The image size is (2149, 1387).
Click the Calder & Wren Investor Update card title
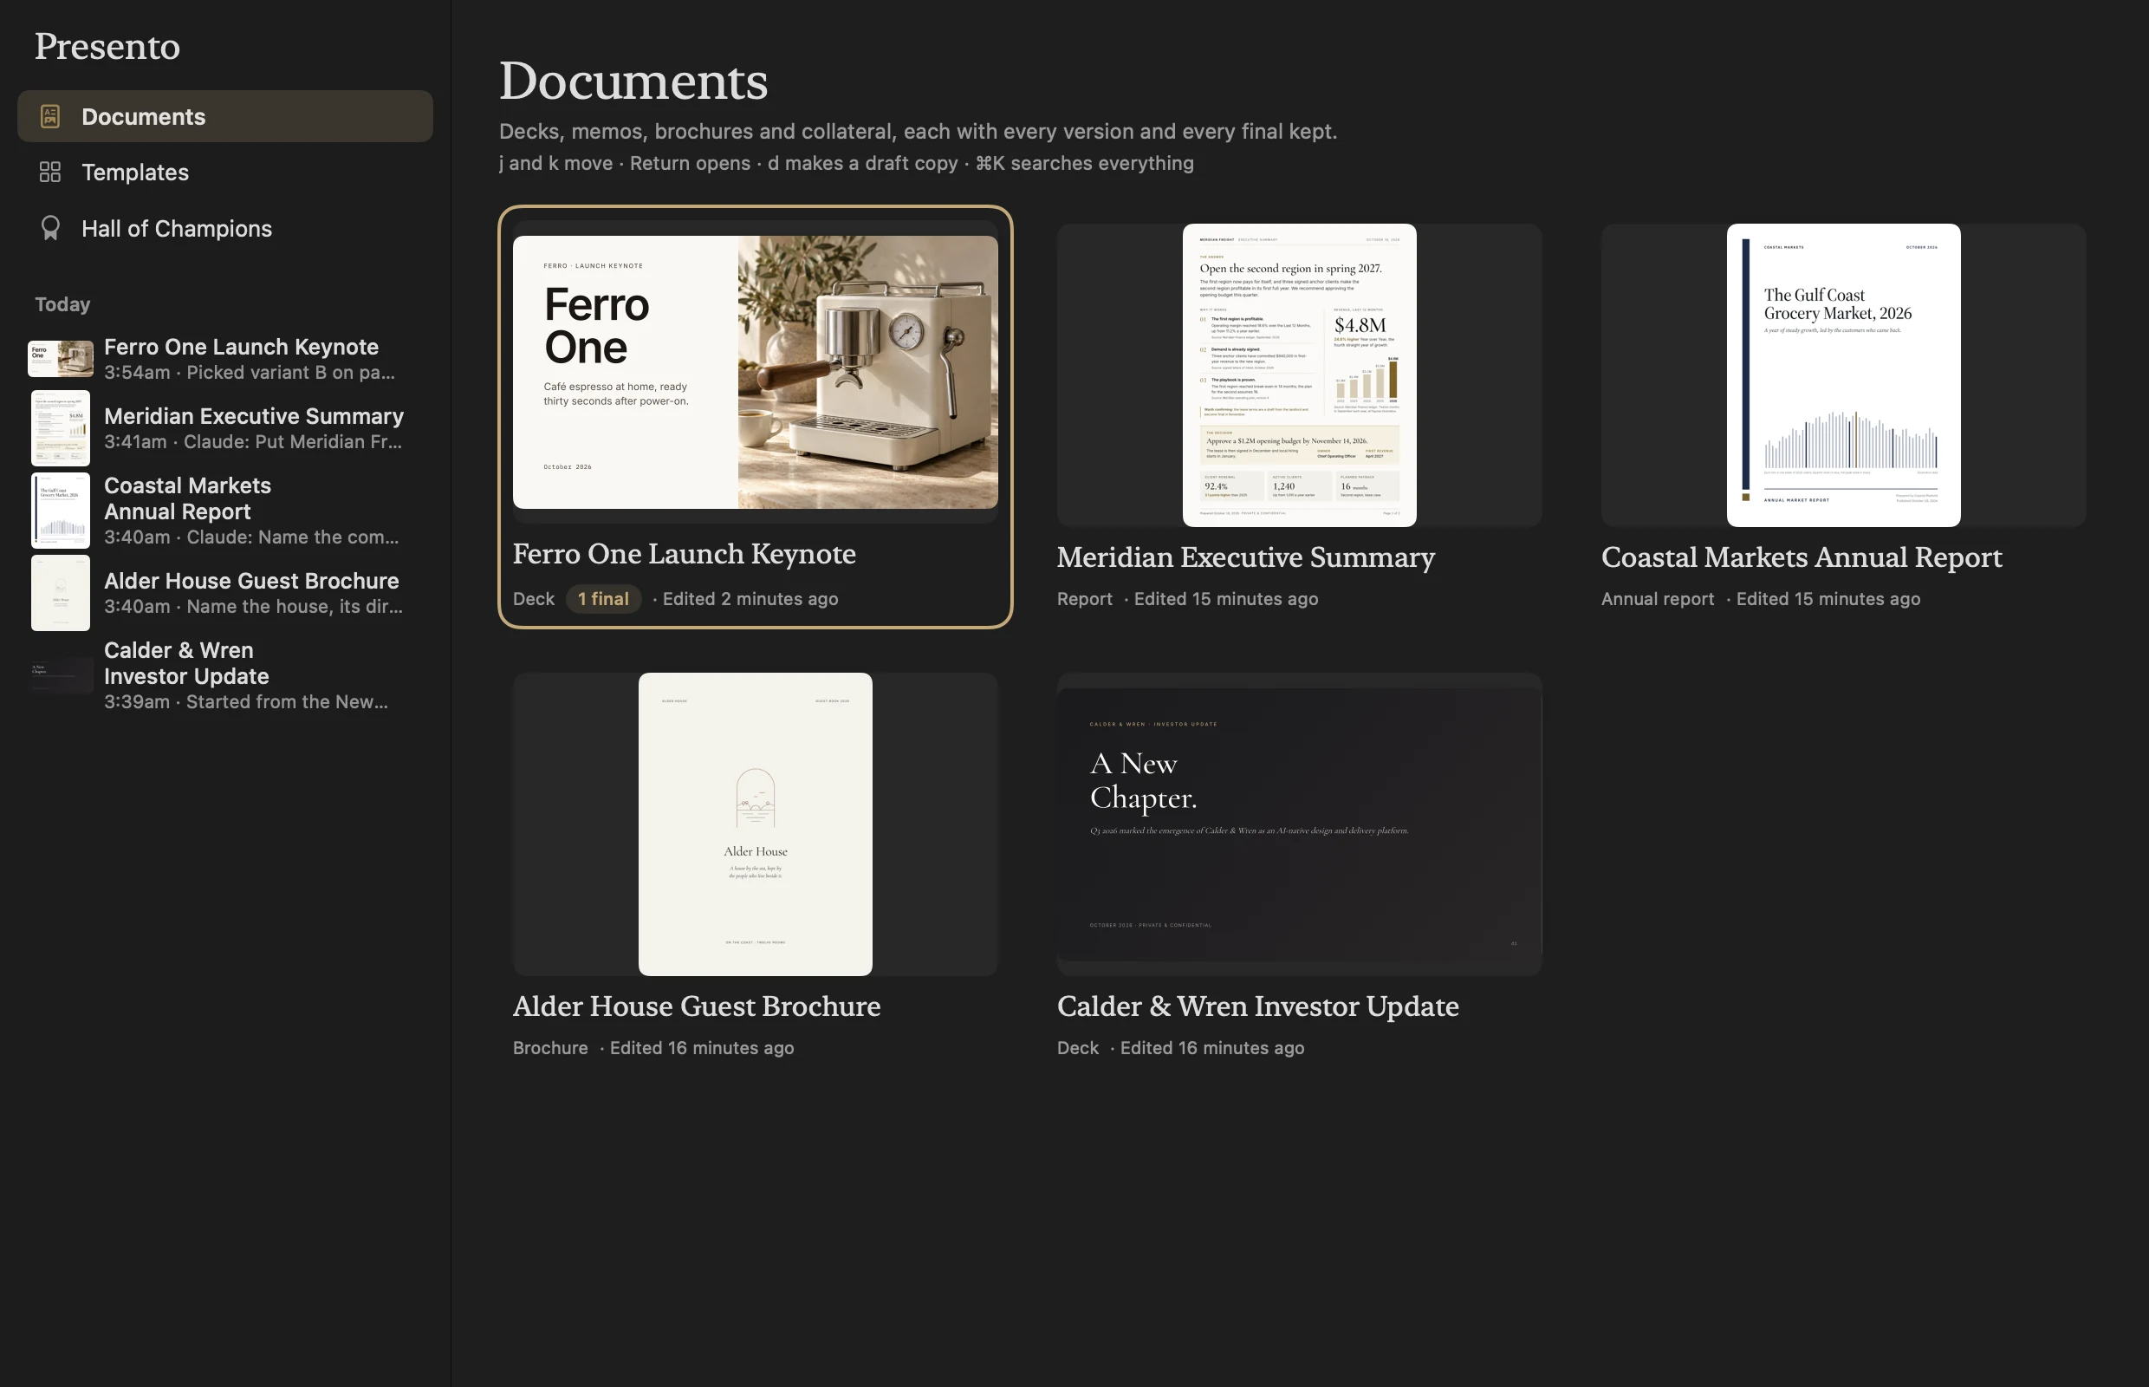1257,1006
